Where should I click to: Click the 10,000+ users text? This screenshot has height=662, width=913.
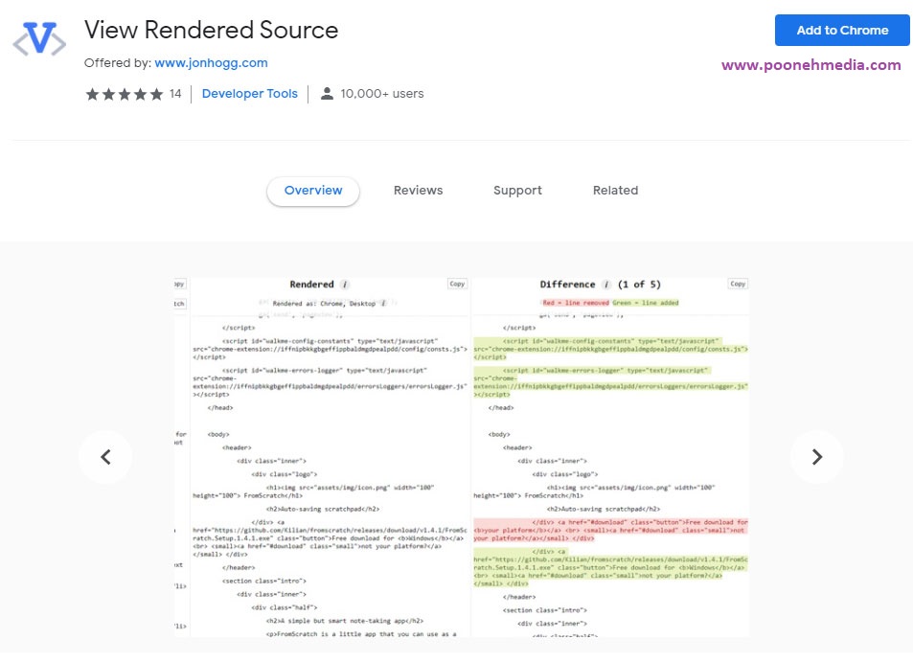[382, 94]
